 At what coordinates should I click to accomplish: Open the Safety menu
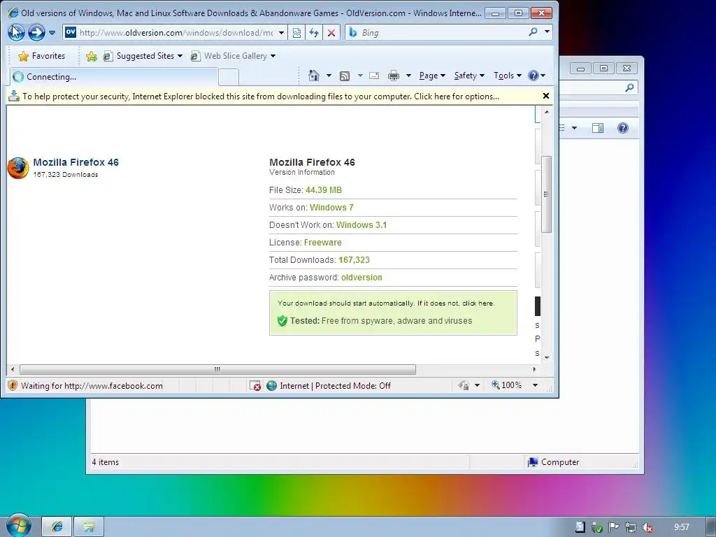(469, 76)
